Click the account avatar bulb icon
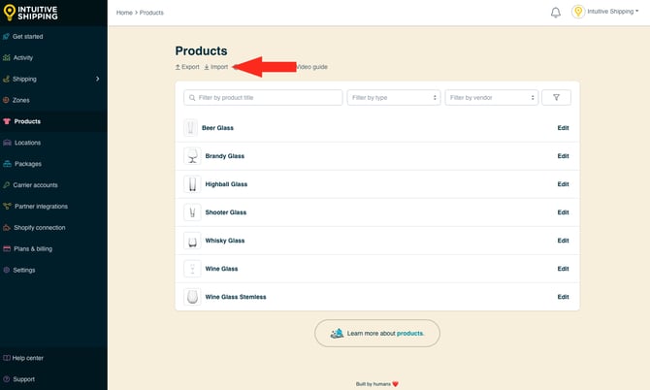Image resolution: width=650 pixels, height=390 pixels. point(578,12)
